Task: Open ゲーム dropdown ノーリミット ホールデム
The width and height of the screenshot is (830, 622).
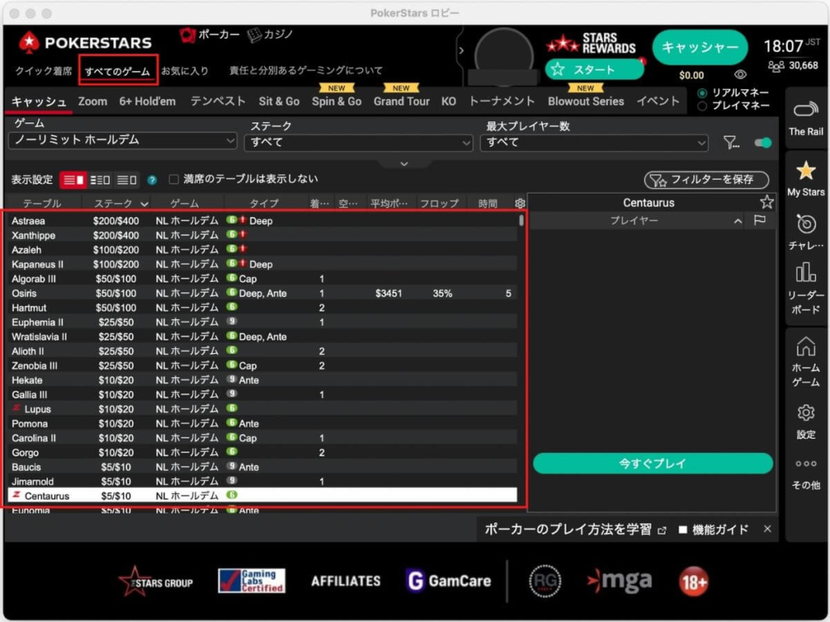Action: tap(122, 141)
